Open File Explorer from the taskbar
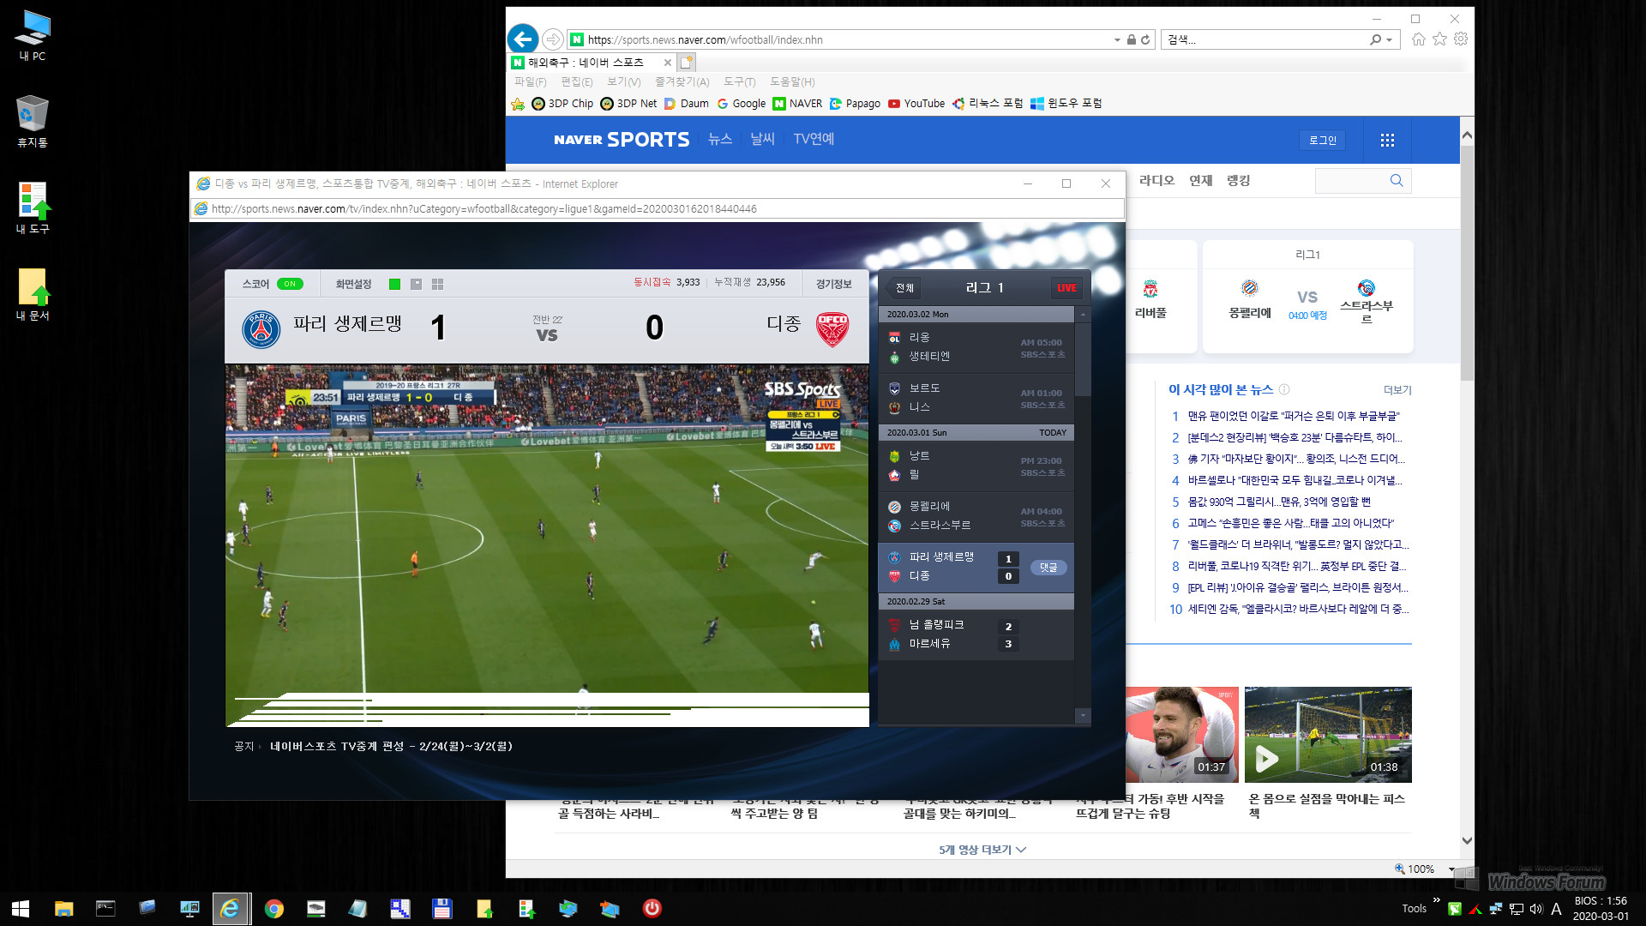 click(63, 909)
